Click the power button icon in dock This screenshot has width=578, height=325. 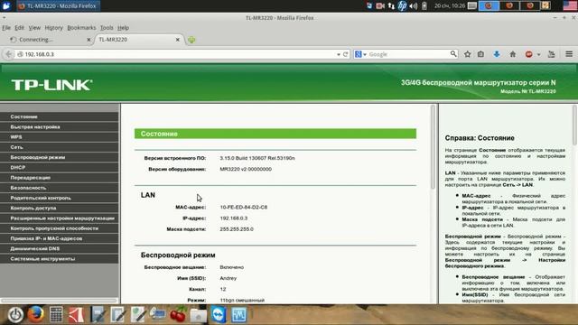(x=15, y=315)
